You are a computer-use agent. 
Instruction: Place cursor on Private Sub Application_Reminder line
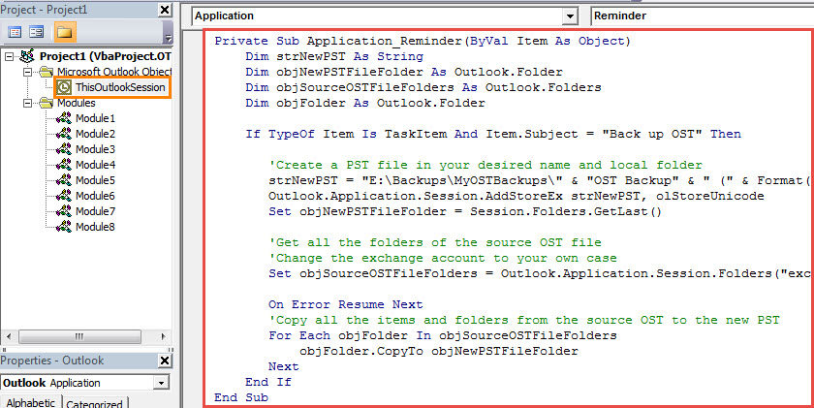[423, 41]
